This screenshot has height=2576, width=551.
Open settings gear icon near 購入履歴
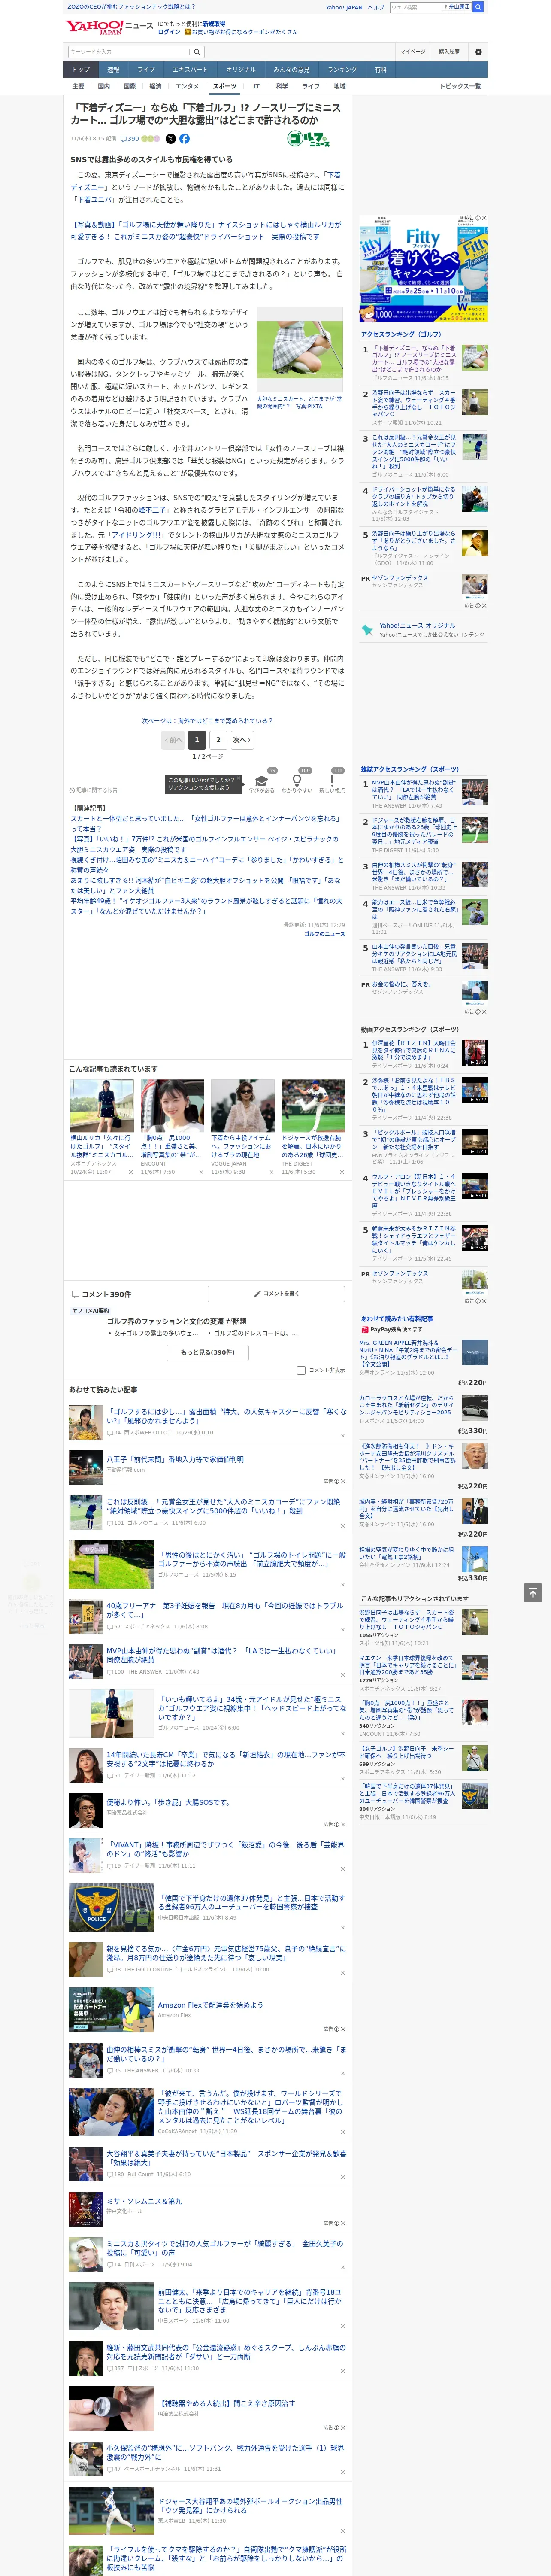[478, 52]
